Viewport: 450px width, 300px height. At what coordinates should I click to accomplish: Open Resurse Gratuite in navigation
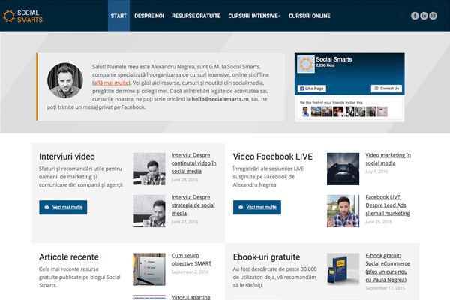tap(195, 16)
